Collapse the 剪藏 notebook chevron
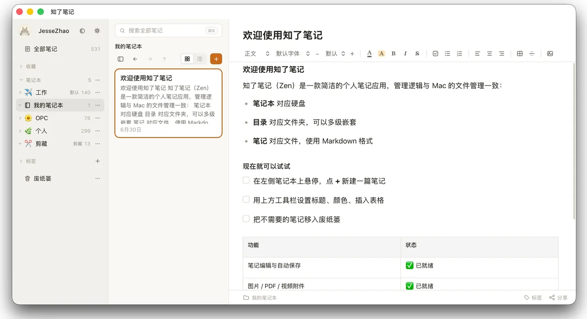This screenshot has height=319, width=587. coord(20,144)
